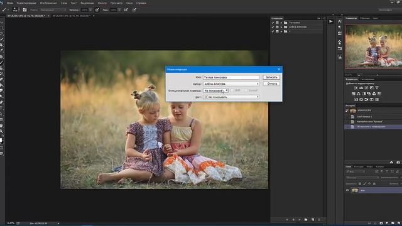402x226 pixels.
Task: Toggle checkmark for third action set
Action: pyautogui.click(x=273, y=31)
